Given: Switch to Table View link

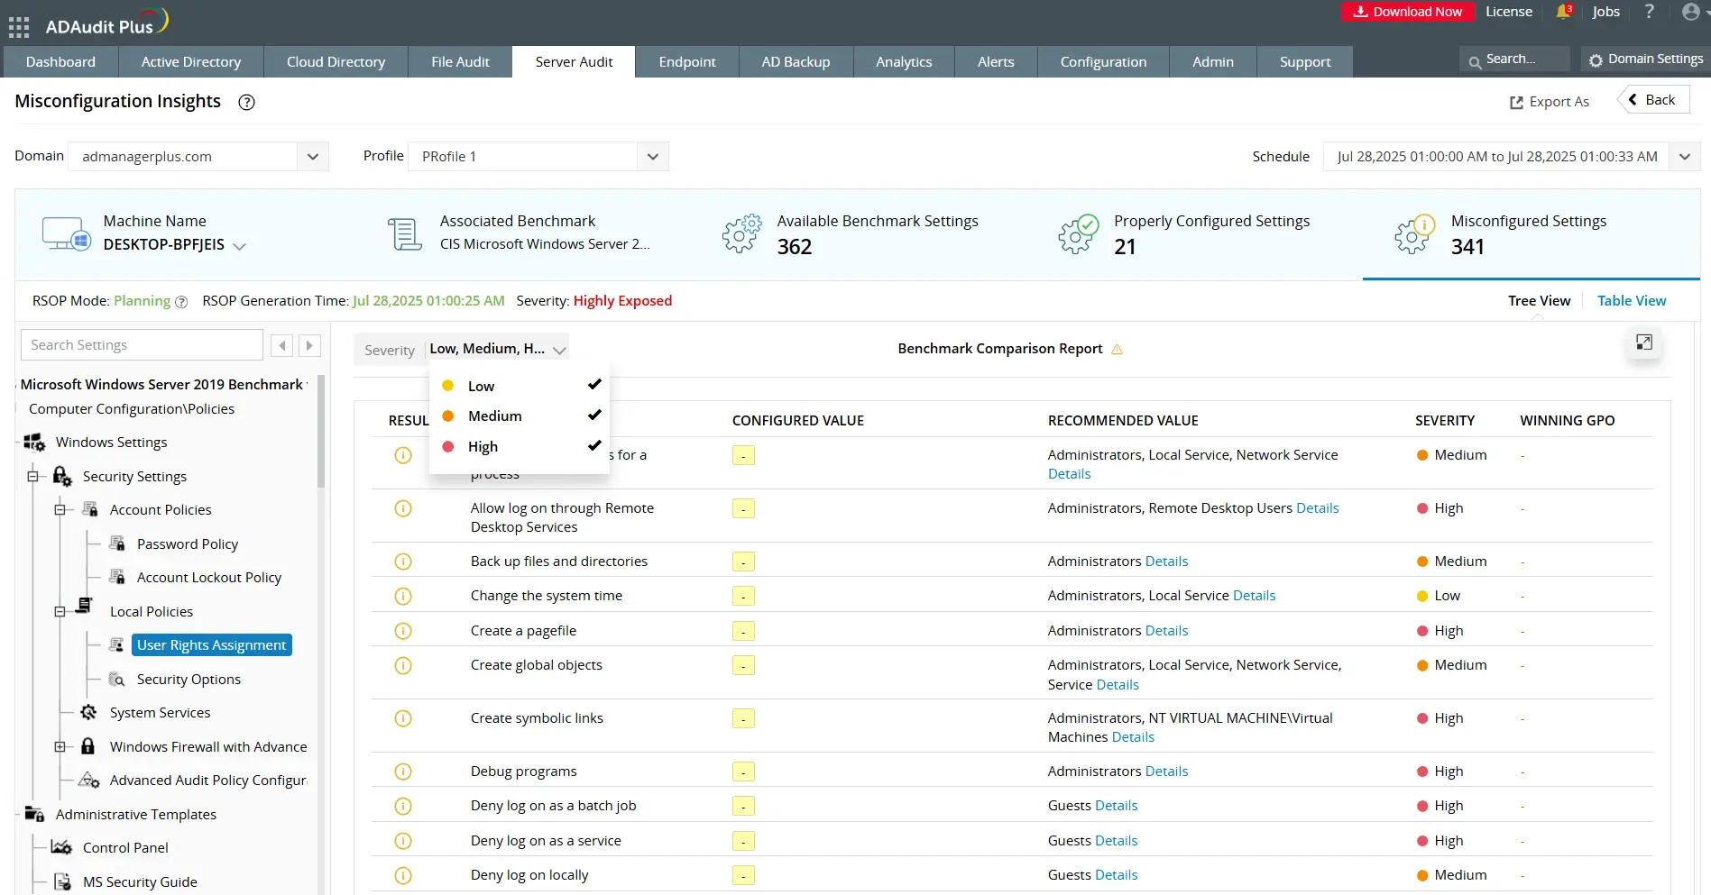Looking at the screenshot, I should point(1631,301).
